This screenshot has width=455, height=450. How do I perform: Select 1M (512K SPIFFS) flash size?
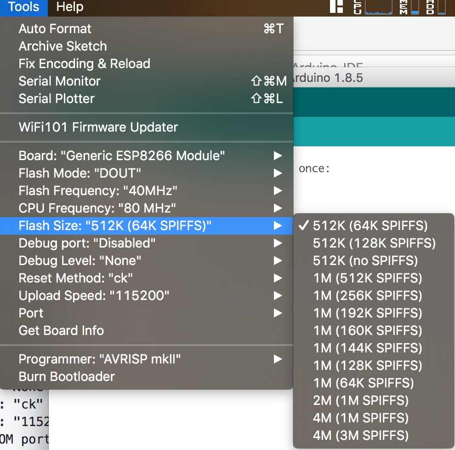[x=374, y=278]
